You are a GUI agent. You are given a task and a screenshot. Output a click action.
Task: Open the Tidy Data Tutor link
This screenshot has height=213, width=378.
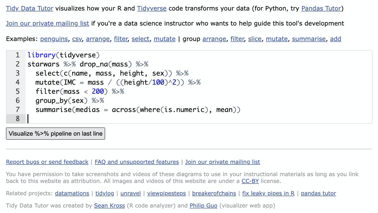pos(30,8)
